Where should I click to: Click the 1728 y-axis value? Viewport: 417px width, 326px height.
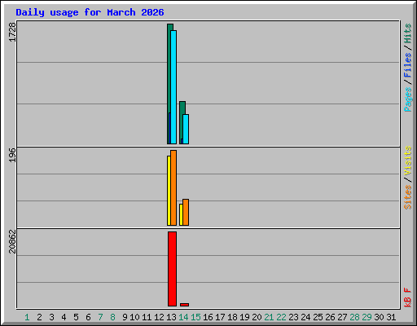point(12,32)
